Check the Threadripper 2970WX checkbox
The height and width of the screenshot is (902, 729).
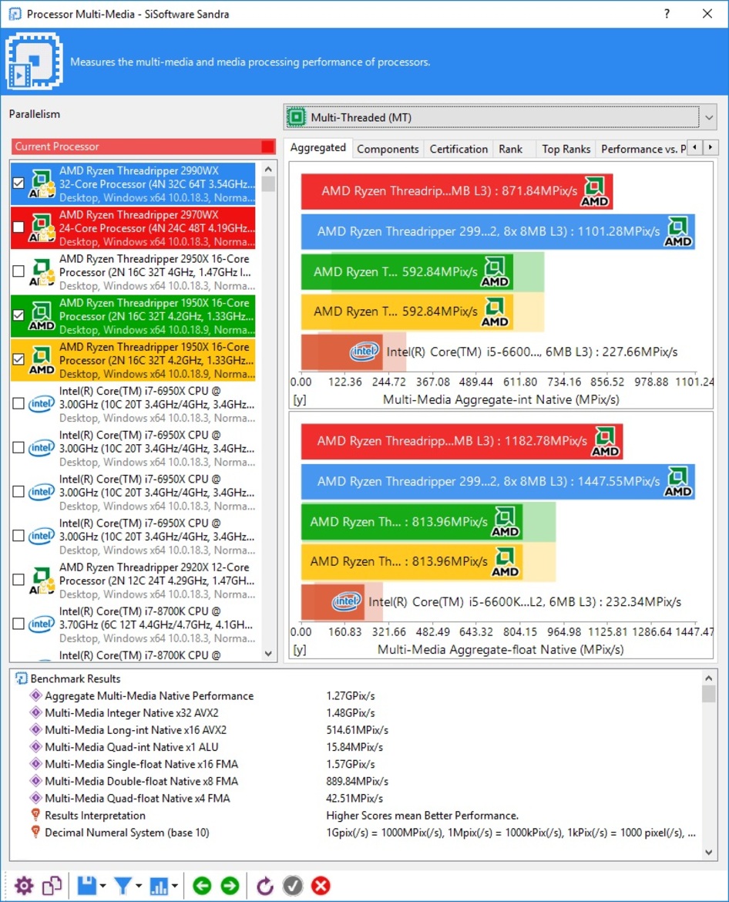(18, 227)
